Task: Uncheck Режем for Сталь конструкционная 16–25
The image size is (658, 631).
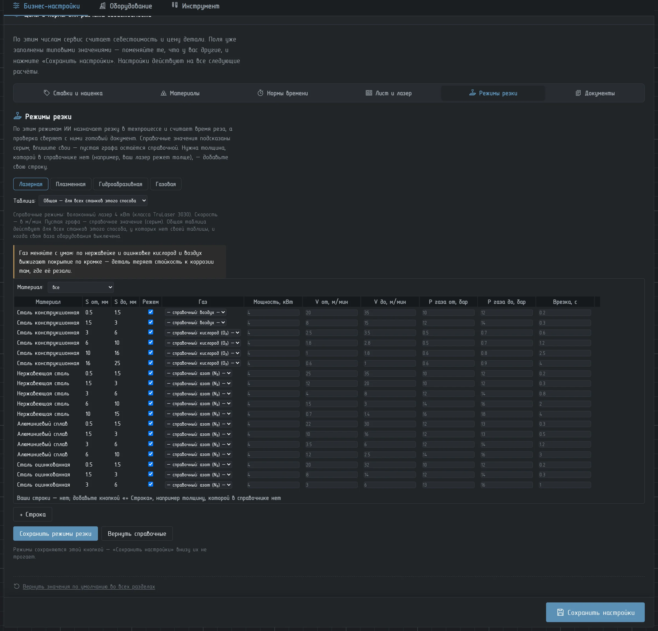Action: 151,363
